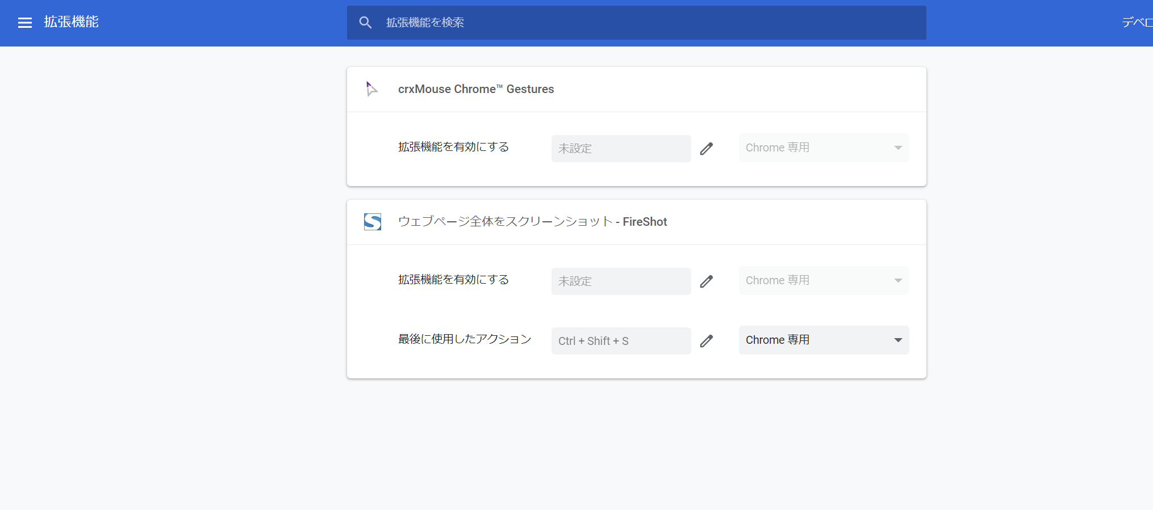Open the hamburger main menu
1153x510 pixels.
25,23
